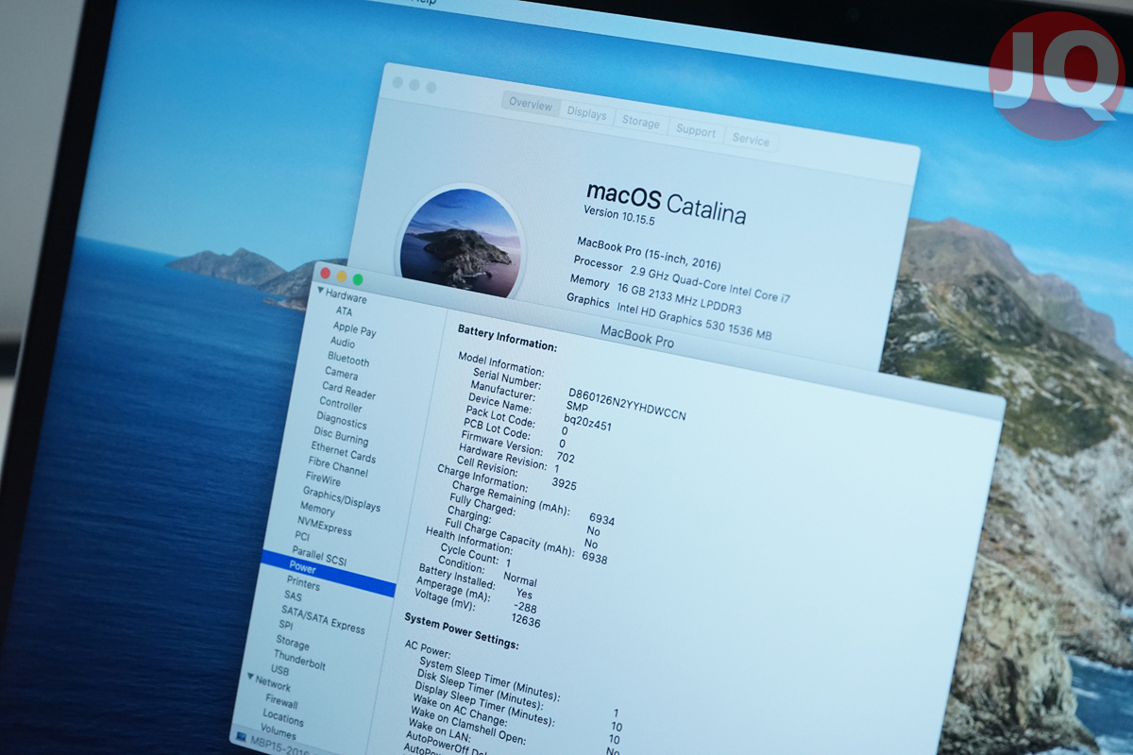Select Apple Pay in the sidebar

354,330
